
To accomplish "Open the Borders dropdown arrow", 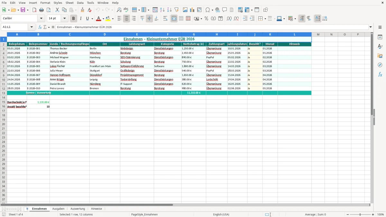I will click(265, 19).
